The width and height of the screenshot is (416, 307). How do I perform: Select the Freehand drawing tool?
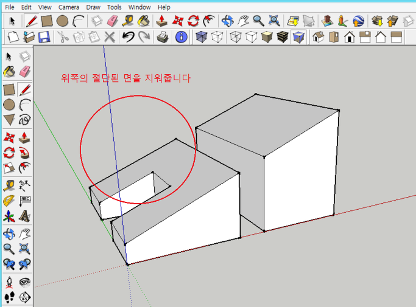25,120
